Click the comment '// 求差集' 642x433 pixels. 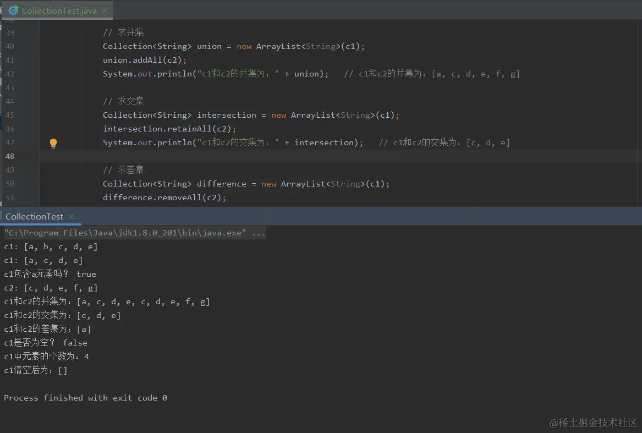click(x=123, y=170)
